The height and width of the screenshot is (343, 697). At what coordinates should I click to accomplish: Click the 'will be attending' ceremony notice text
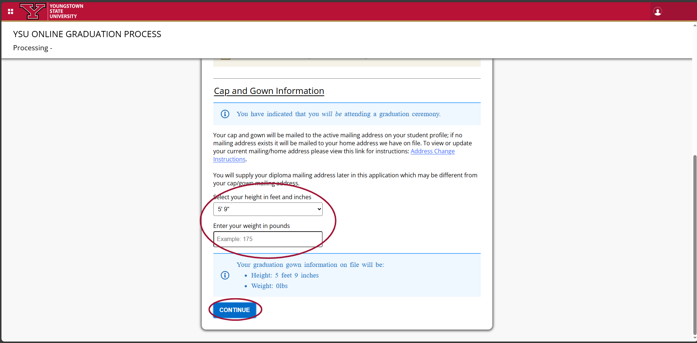[x=338, y=114]
